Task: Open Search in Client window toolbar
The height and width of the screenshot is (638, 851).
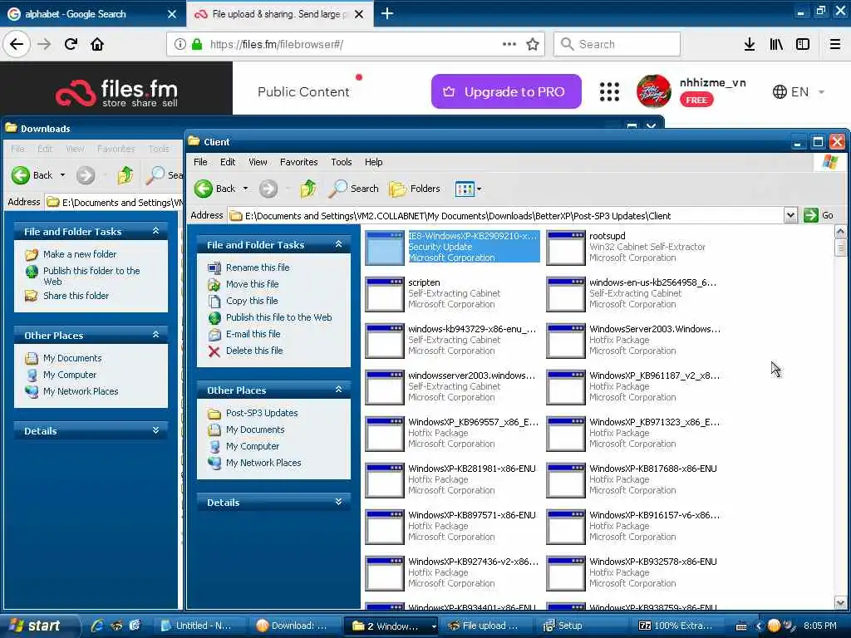Action: tap(353, 189)
